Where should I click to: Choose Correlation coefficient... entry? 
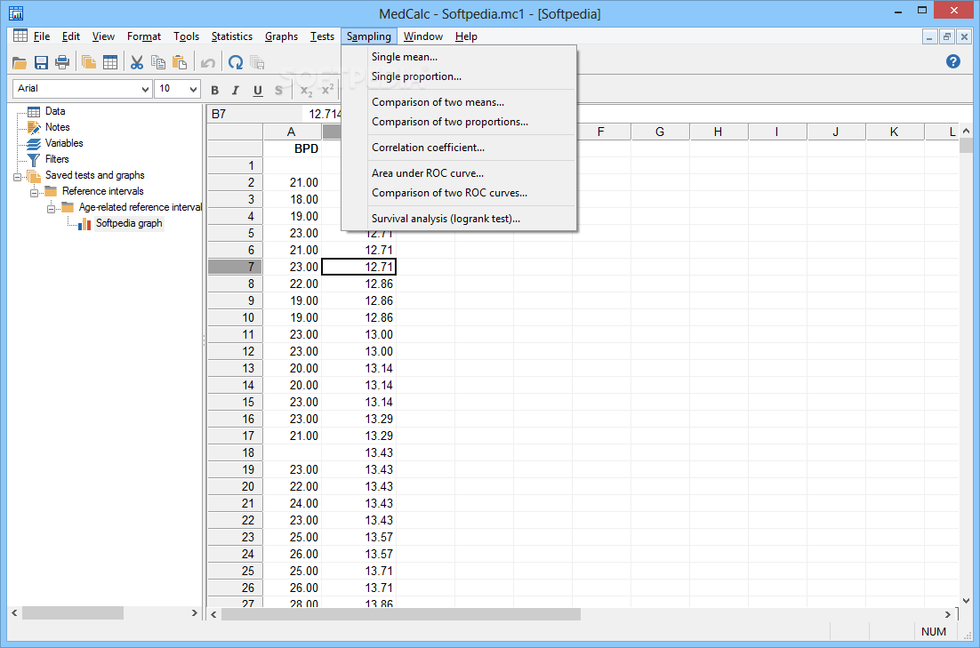point(459,148)
